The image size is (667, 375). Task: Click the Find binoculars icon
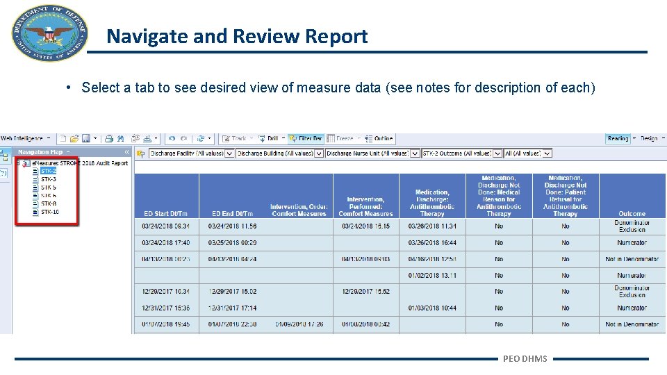(121, 139)
